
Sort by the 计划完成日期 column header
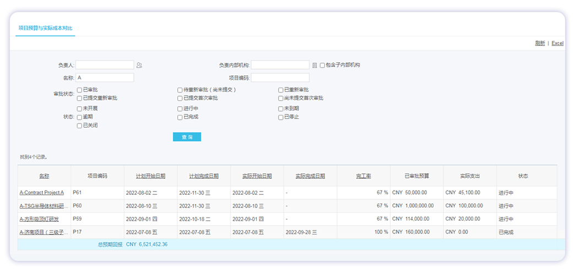pyautogui.click(x=204, y=176)
